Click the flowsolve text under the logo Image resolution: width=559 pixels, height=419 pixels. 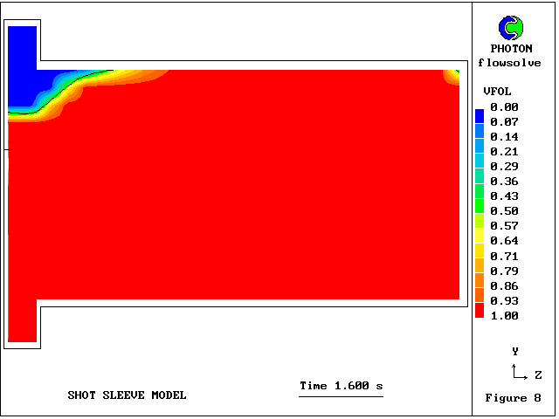[x=509, y=63]
